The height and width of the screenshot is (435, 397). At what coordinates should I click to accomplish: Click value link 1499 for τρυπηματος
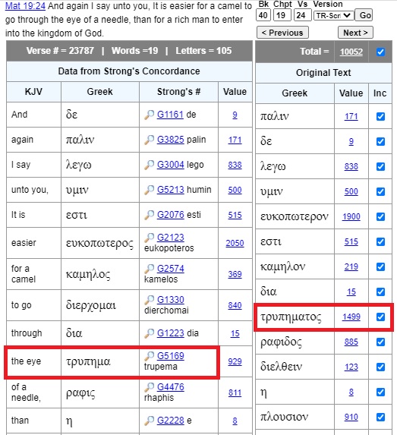(351, 317)
